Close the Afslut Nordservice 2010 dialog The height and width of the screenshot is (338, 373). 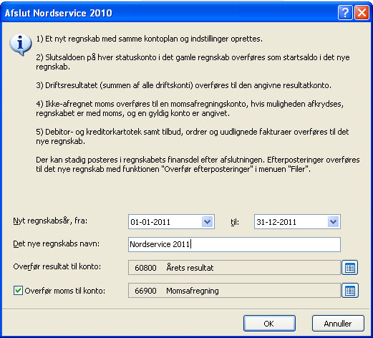(x=362, y=12)
